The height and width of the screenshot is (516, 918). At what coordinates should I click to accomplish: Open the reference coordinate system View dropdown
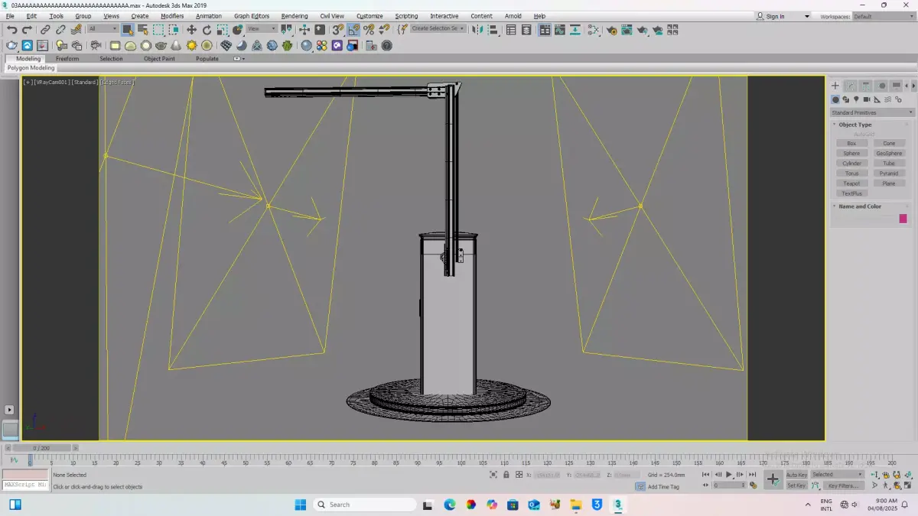(261, 29)
